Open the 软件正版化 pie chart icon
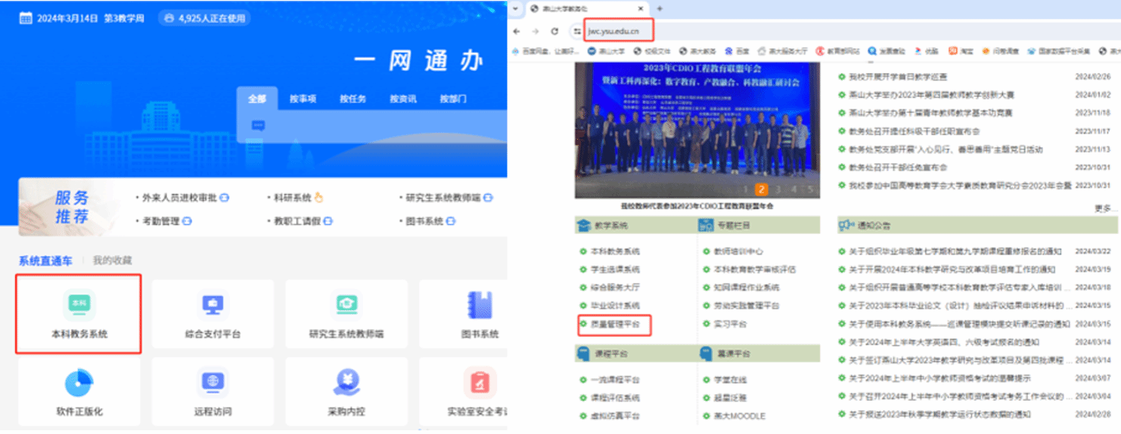Image resolution: width=1121 pixels, height=434 pixels. pos(79,383)
